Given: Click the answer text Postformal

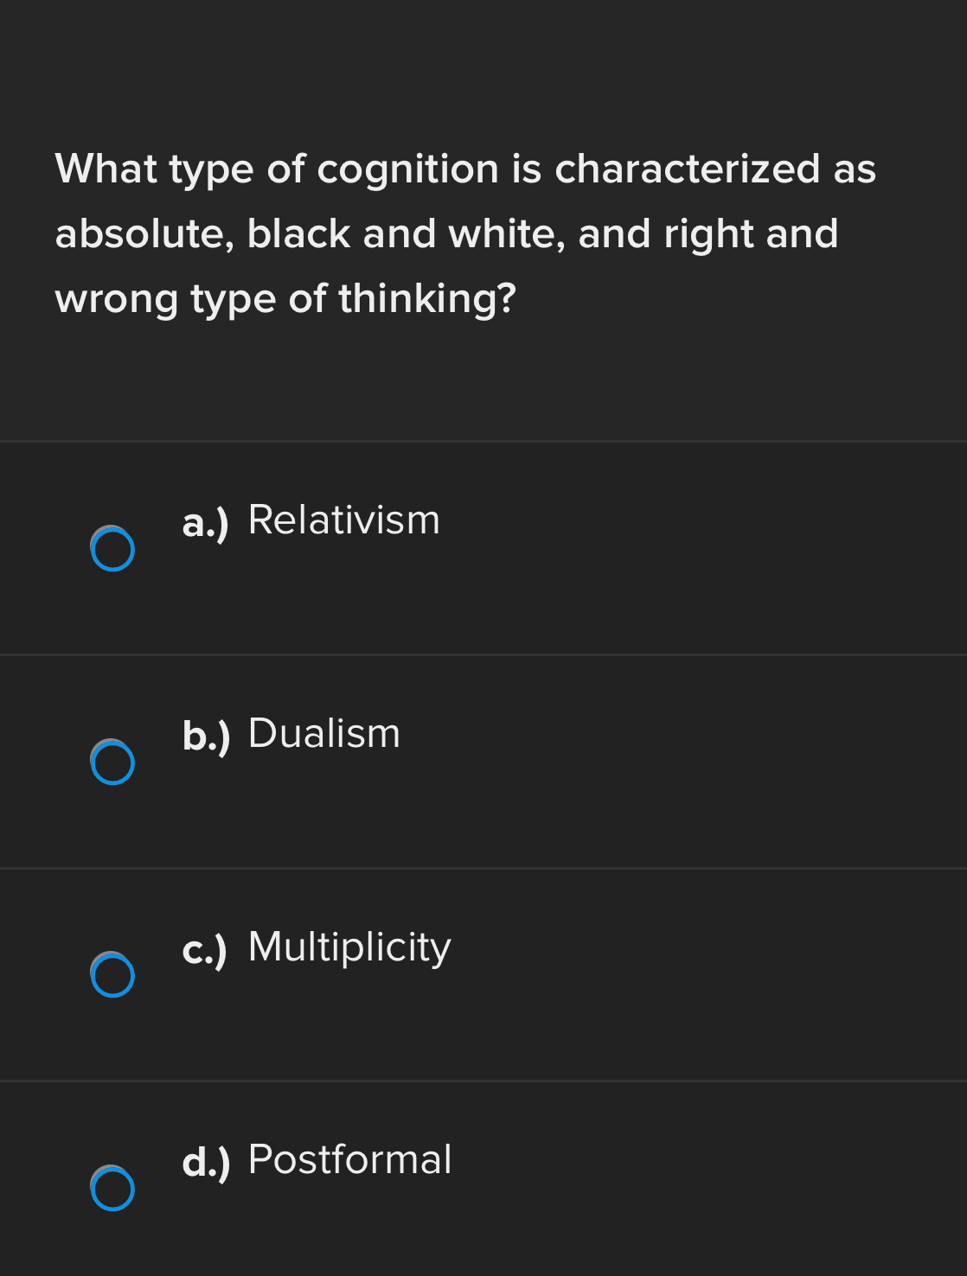Looking at the screenshot, I should 349,1159.
